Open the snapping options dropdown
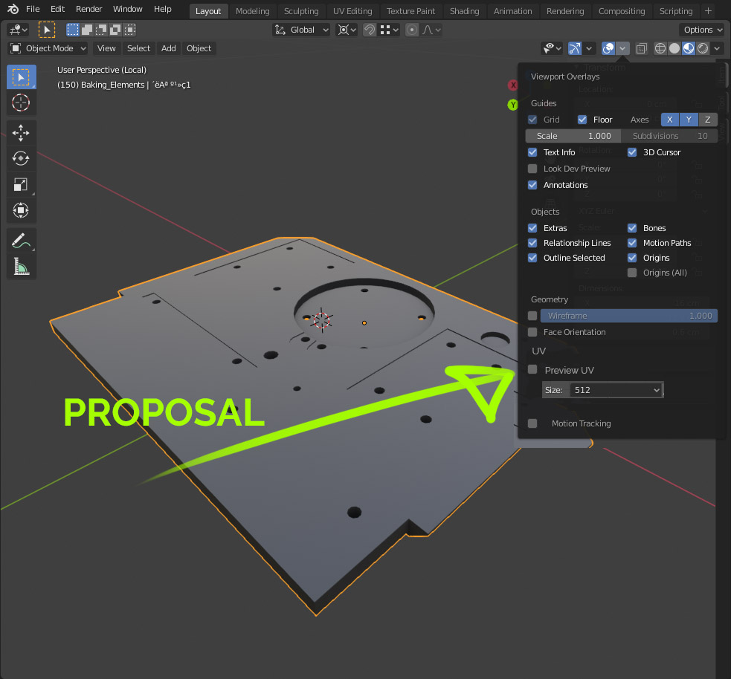 pyautogui.click(x=390, y=30)
